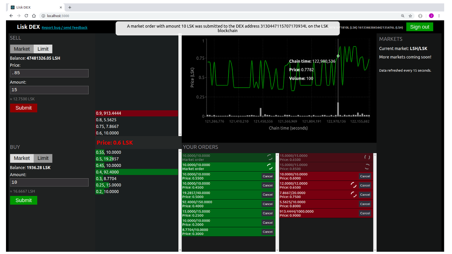Viewport: 452px width, 254px height.
Task: Click the green Sign out button
Action: pos(420,27)
